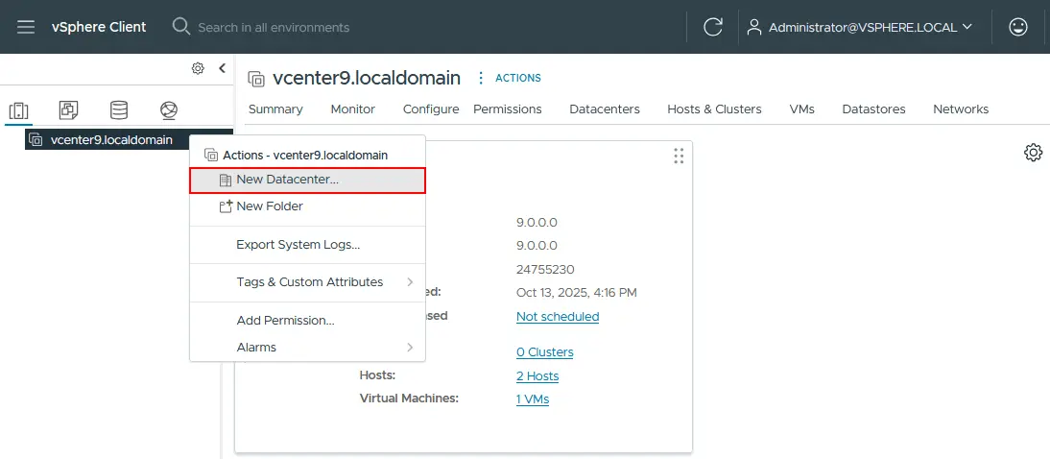1050x459 pixels.
Task: Open the Summary tab
Action: click(x=275, y=109)
